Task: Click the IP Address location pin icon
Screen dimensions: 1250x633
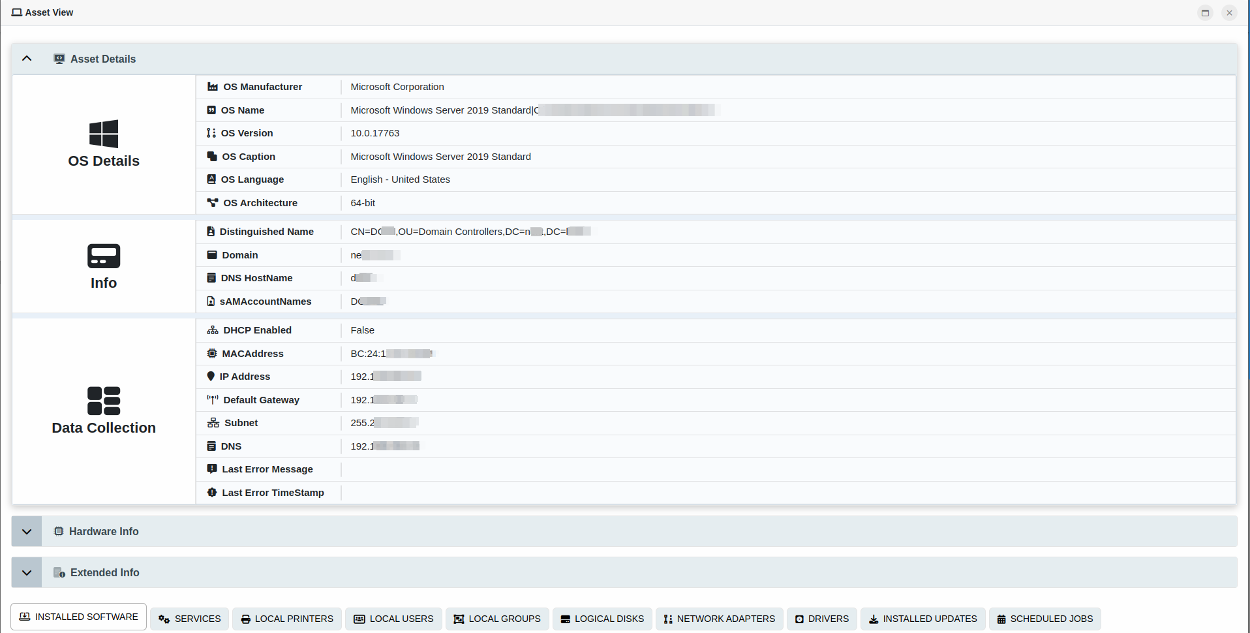Action: (x=211, y=377)
